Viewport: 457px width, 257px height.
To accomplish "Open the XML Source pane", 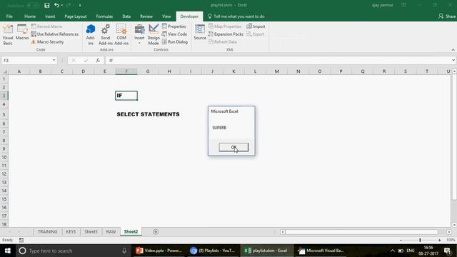I will point(200,33).
